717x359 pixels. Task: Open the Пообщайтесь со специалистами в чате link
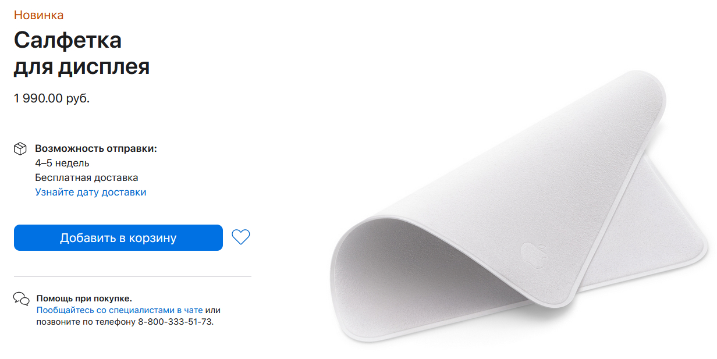[120, 310]
